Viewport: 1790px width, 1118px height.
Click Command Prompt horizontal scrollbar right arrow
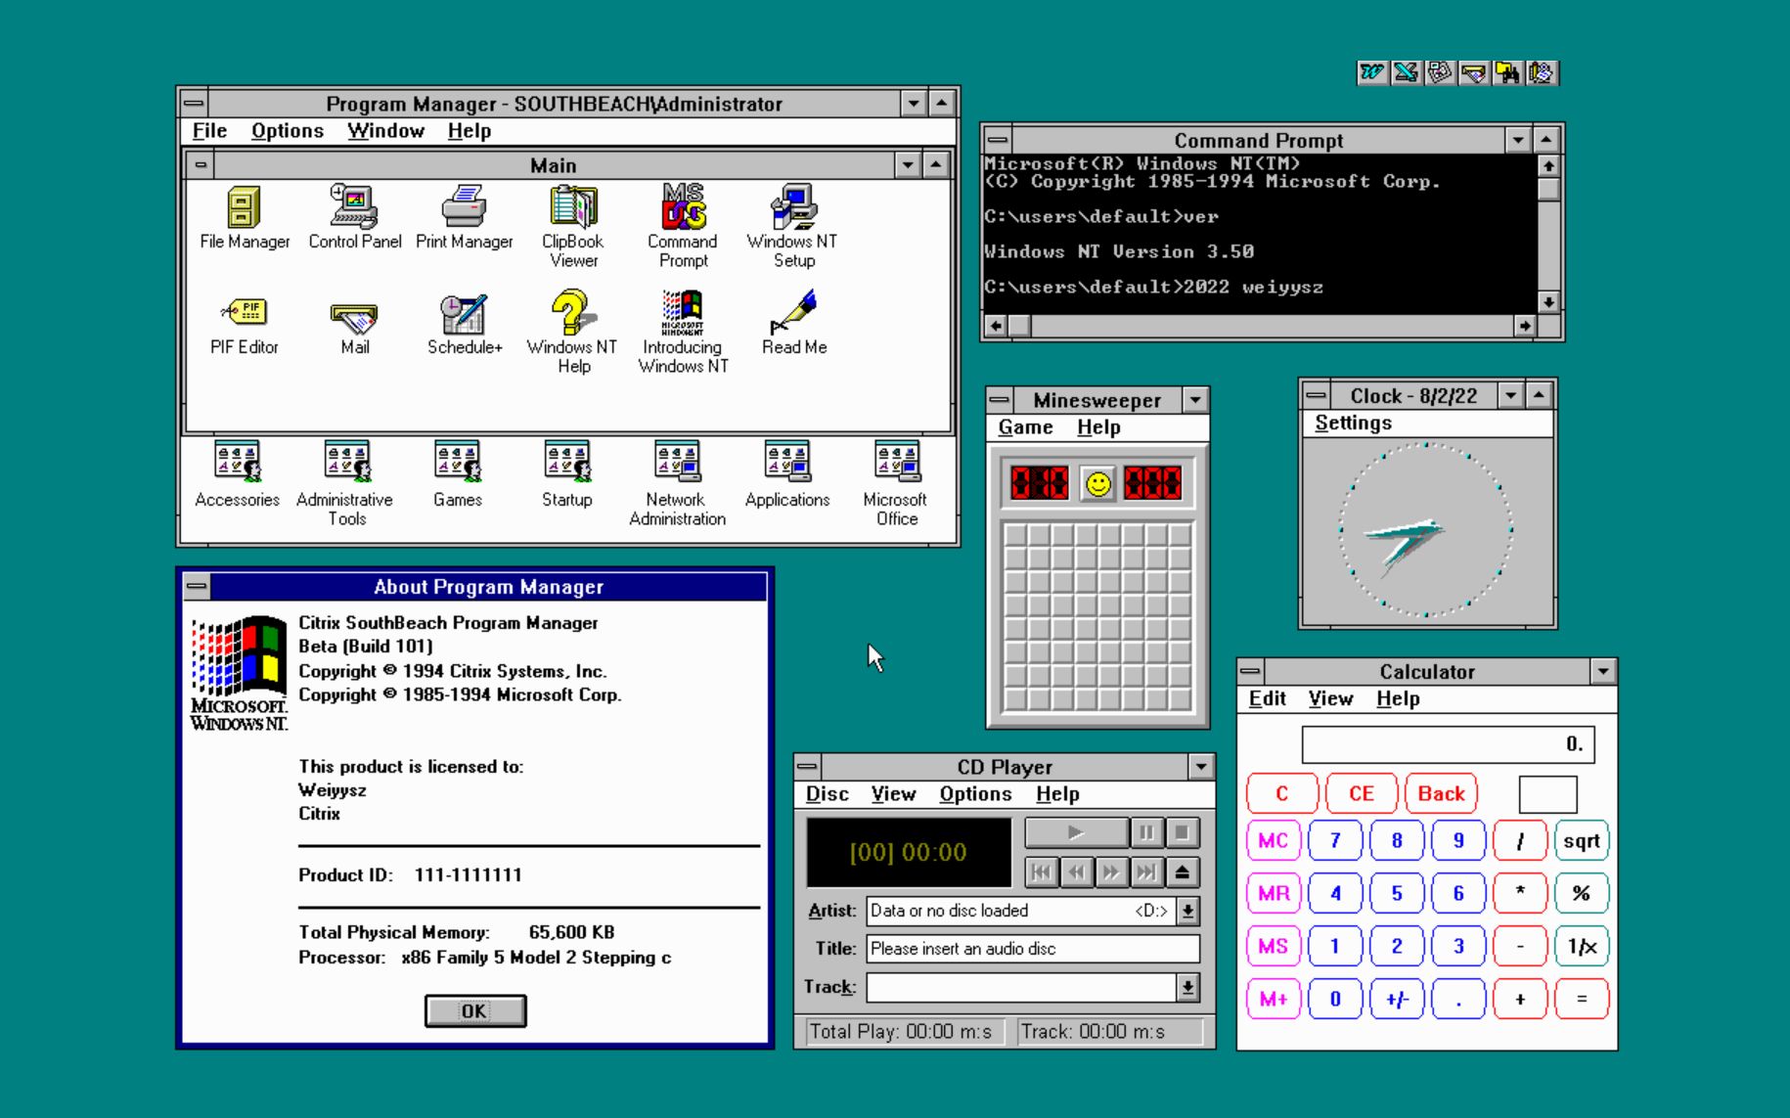click(x=1525, y=326)
